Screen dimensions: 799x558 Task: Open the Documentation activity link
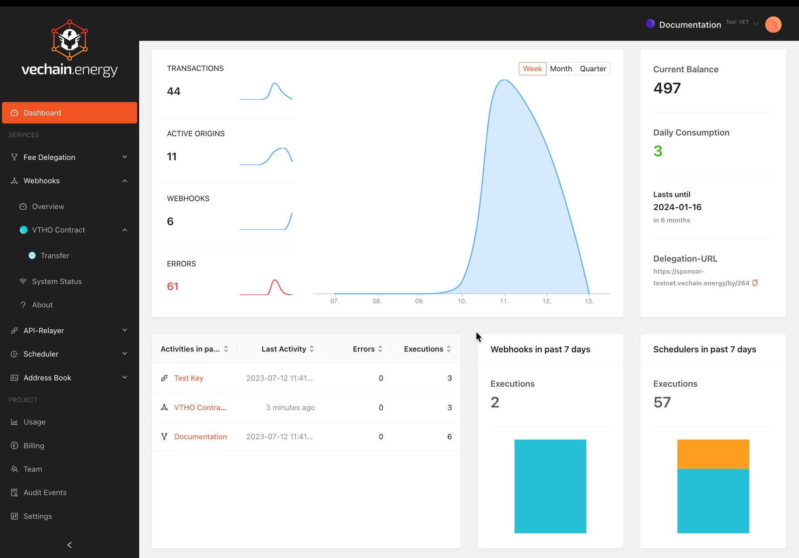tap(200, 437)
